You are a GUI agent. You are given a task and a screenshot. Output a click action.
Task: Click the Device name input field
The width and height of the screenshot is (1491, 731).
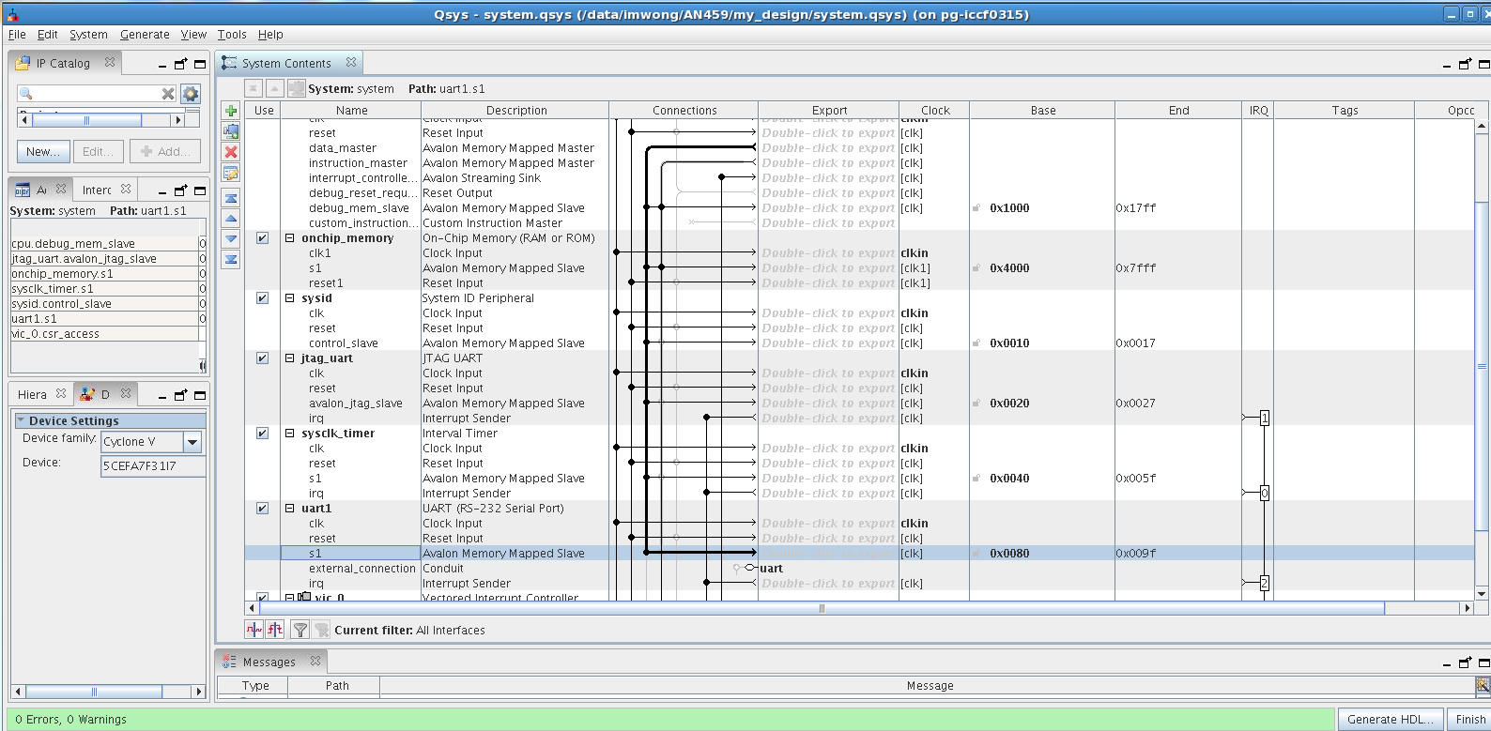[152, 466]
